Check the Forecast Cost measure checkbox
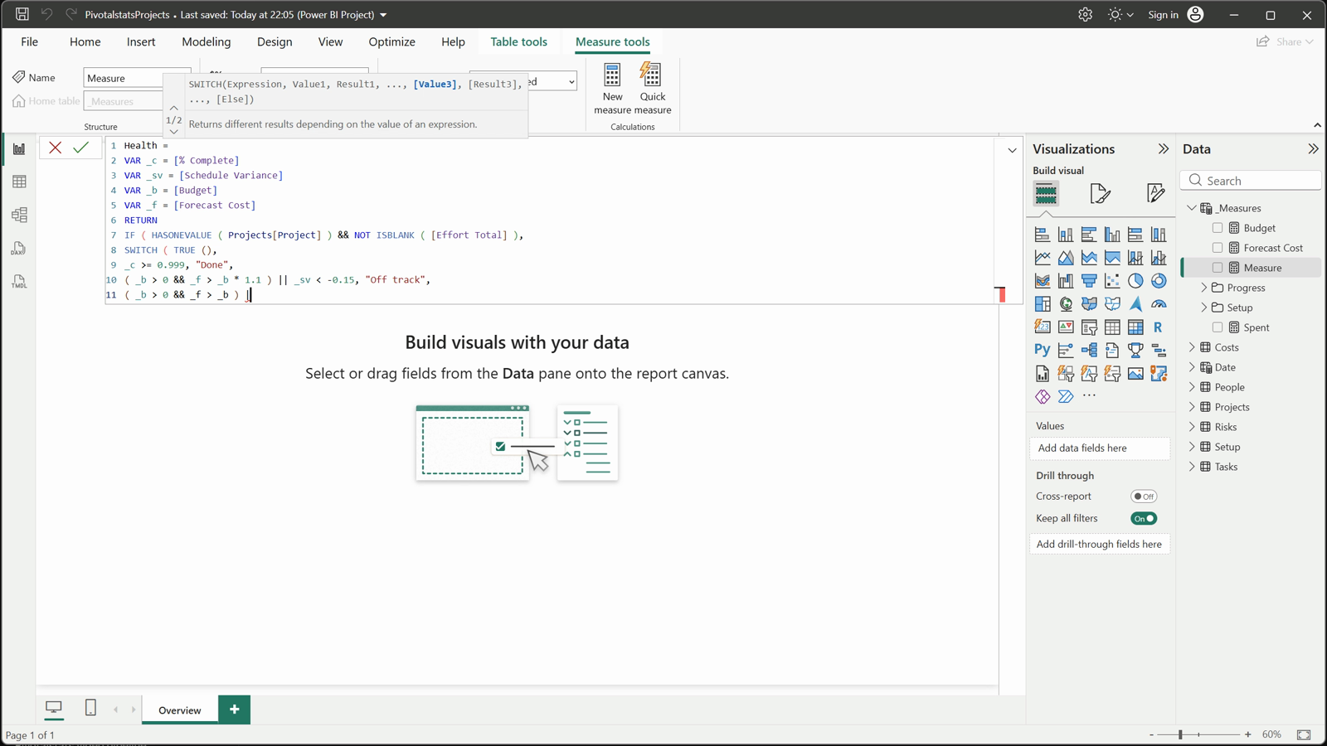 [x=1218, y=248]
